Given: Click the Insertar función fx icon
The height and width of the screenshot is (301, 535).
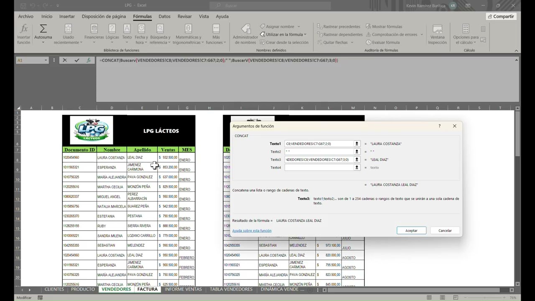Looking at the screenshot, I should (23, 34).
